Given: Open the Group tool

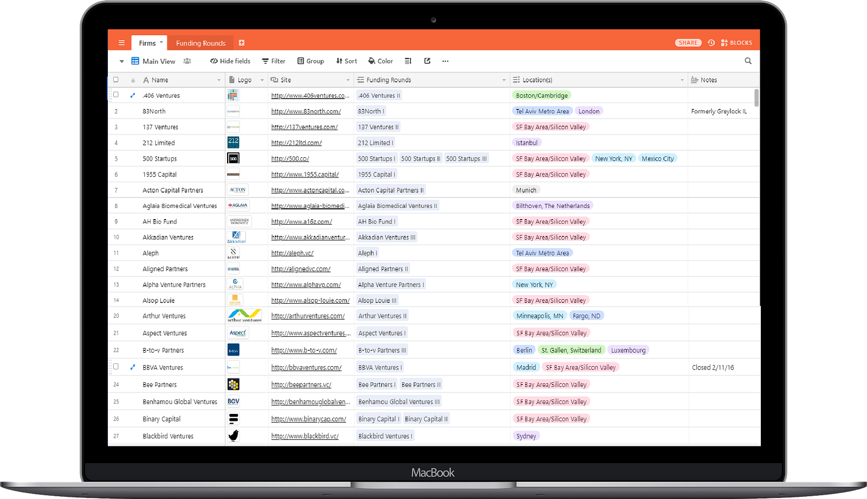Looking at the screenshot, I should tap(310, 61).
